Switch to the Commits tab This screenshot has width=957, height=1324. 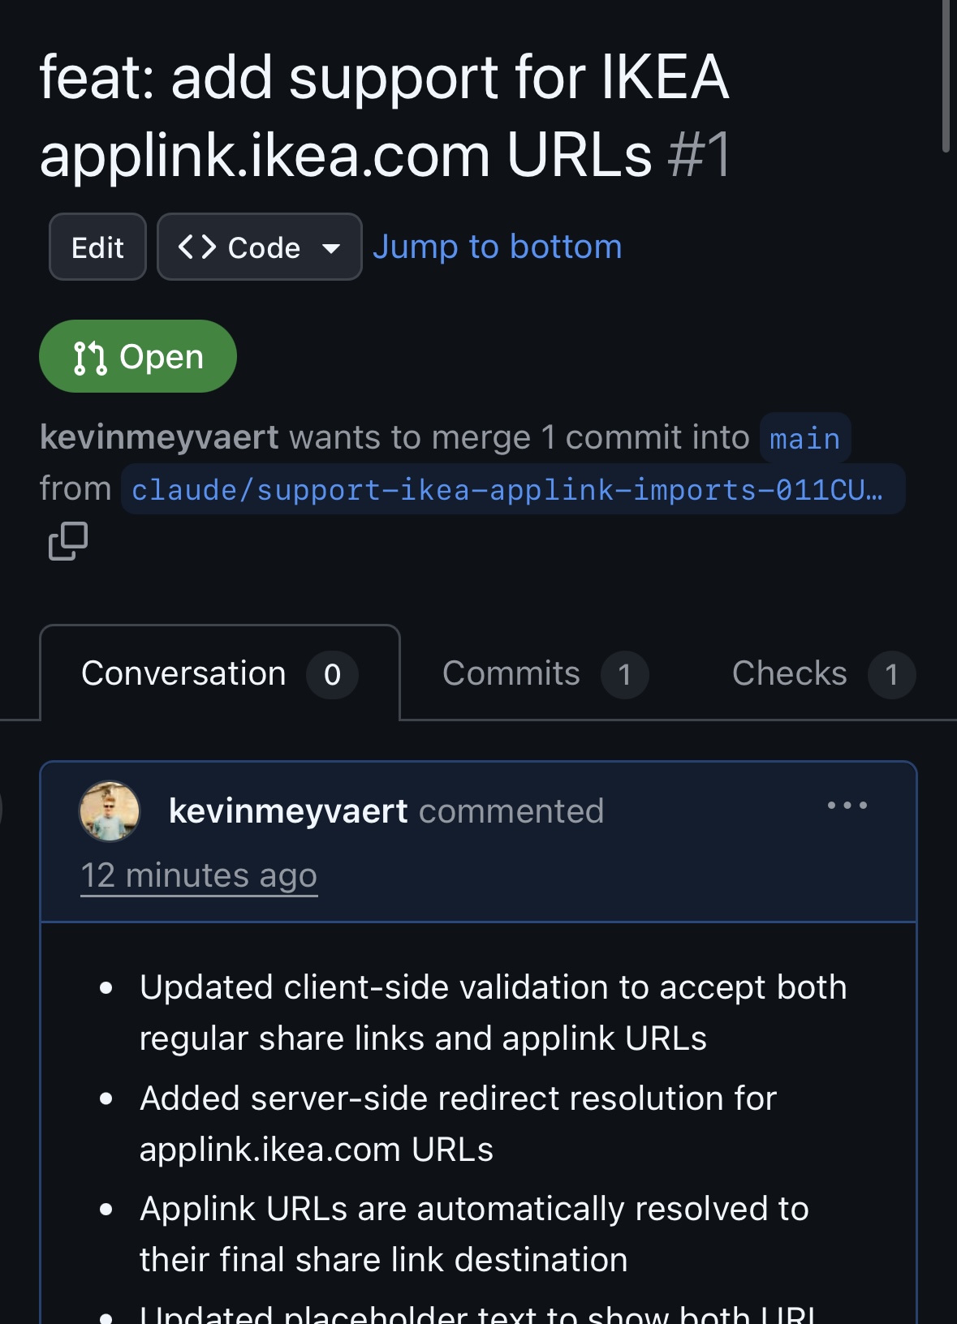[511, 674]
